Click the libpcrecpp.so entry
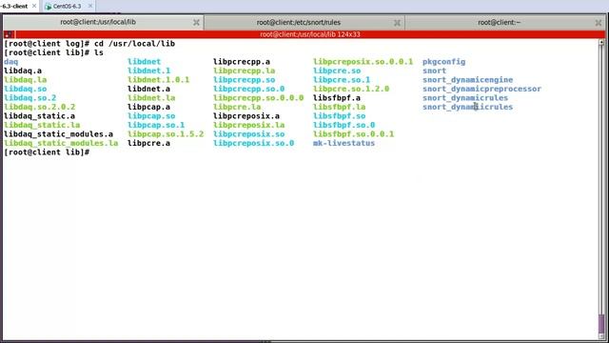609x343 pixels. [244, 79]
